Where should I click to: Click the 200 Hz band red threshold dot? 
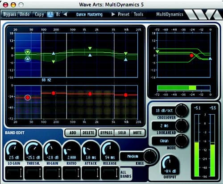(x=54, y=93)
